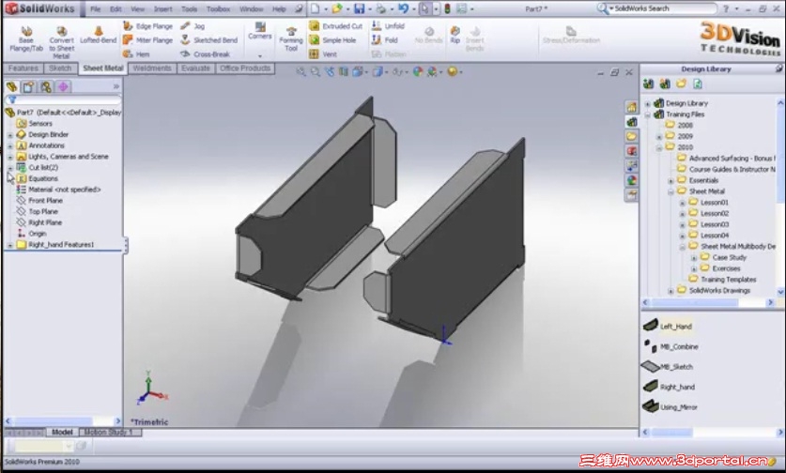This screenshot has width=786, height=473.
Task: Open the Insert menu
Action: (162, 9)
